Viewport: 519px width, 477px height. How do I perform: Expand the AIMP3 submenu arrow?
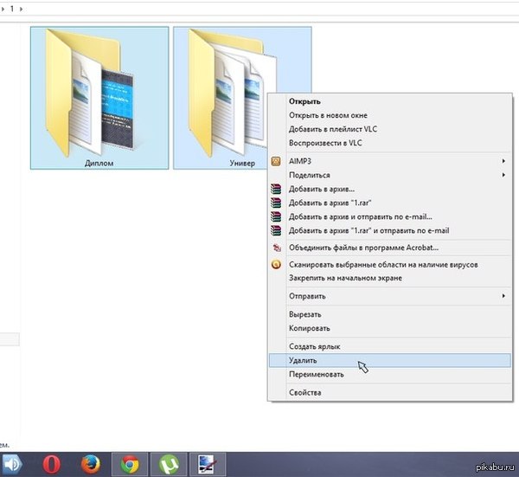503,161
